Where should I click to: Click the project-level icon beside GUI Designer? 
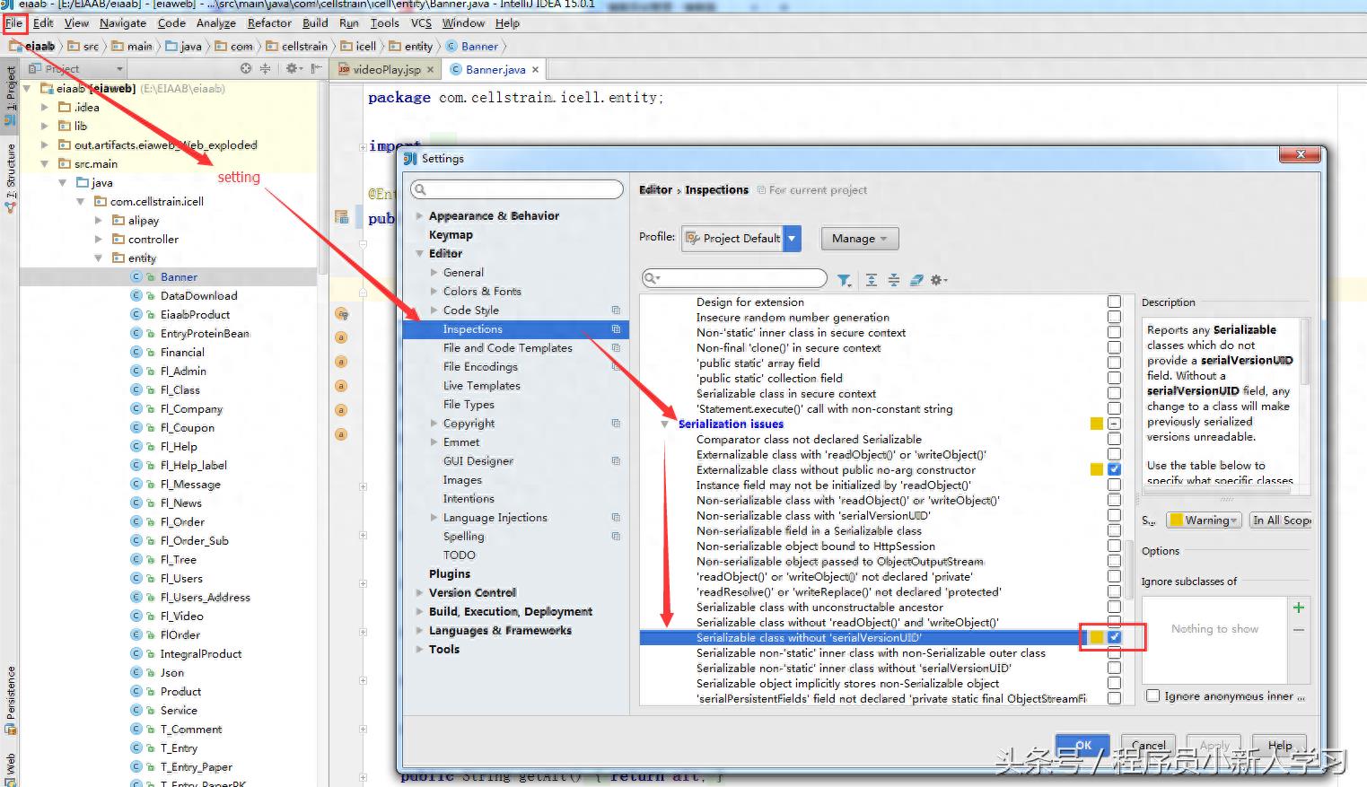pos(616,460)
